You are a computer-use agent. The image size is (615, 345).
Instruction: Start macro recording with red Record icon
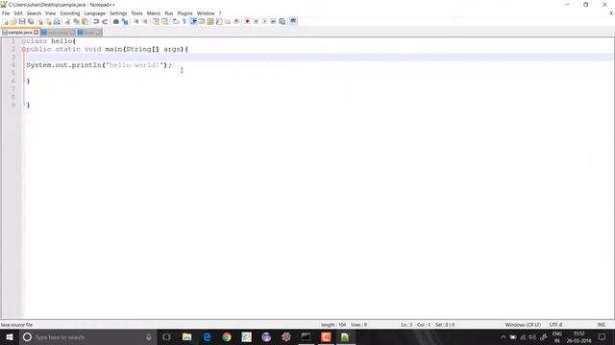click(248, 21)
